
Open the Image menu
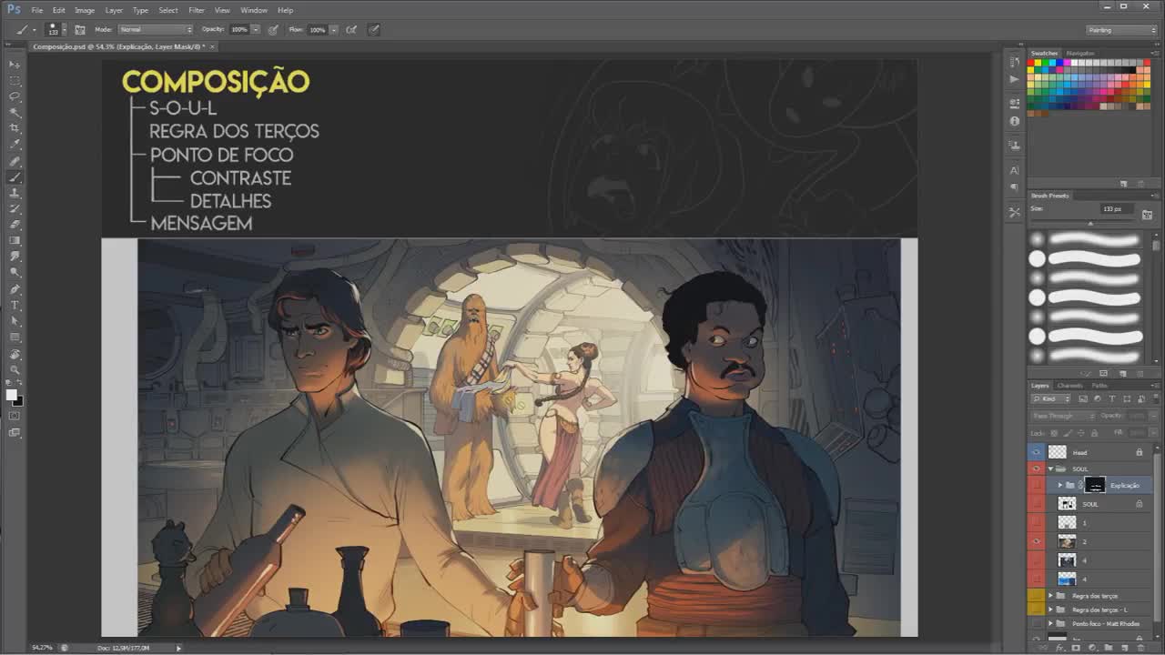(85, 10)
